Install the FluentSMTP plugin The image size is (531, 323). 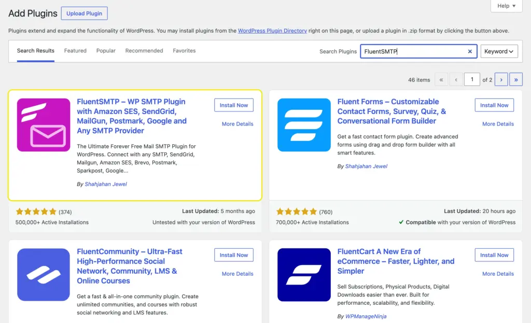pos(234,105)
